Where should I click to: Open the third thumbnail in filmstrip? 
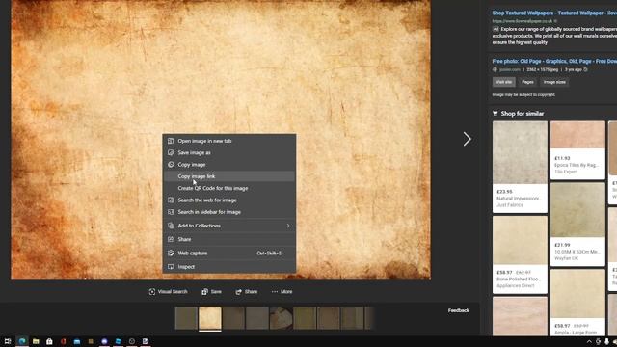(233, 318)
